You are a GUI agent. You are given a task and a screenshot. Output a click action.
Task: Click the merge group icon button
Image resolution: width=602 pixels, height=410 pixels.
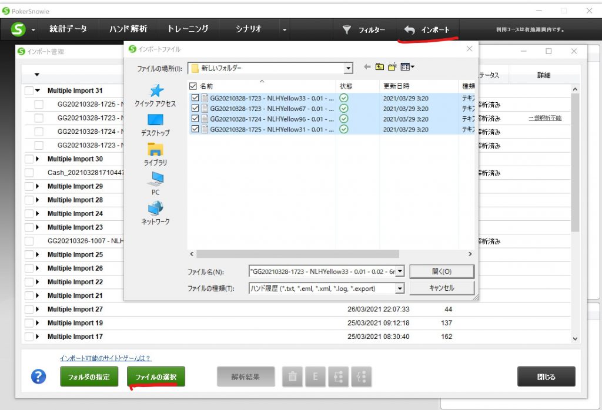click(338, 377)
